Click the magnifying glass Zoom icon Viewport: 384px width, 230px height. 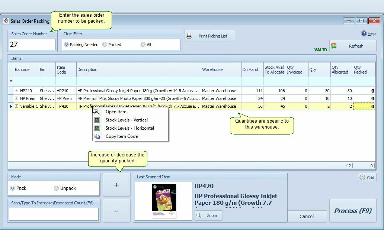[x=199, y=216]
